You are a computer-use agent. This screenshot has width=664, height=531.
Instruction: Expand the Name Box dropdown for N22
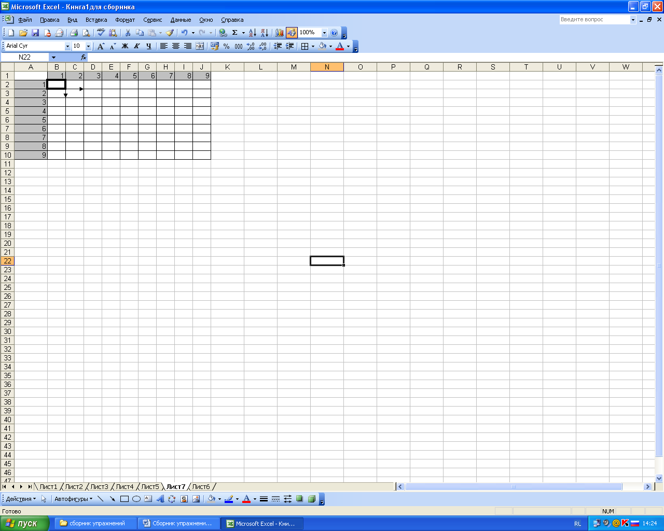(x=53, y=58)
